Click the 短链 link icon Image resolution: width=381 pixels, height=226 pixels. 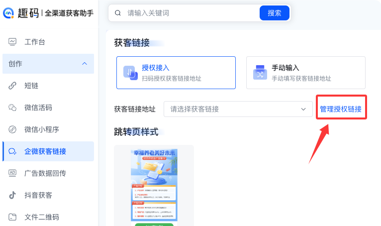[x=12, y=86]
